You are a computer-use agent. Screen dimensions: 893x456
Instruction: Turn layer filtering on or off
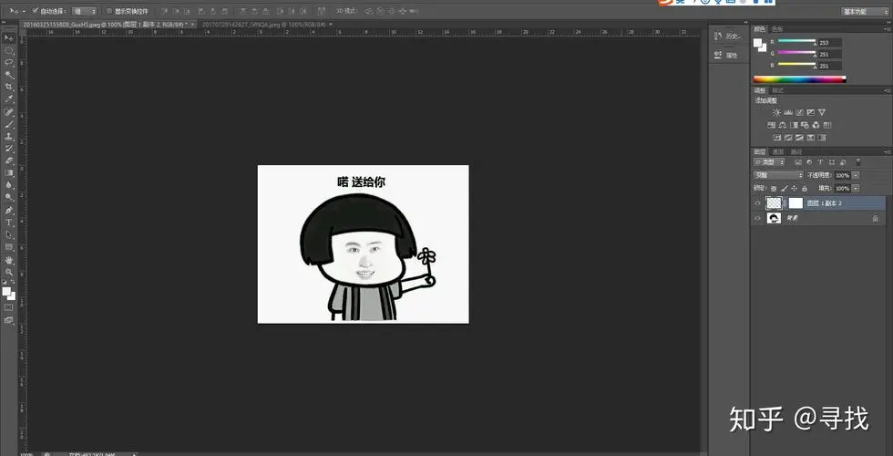pos(858,163)
